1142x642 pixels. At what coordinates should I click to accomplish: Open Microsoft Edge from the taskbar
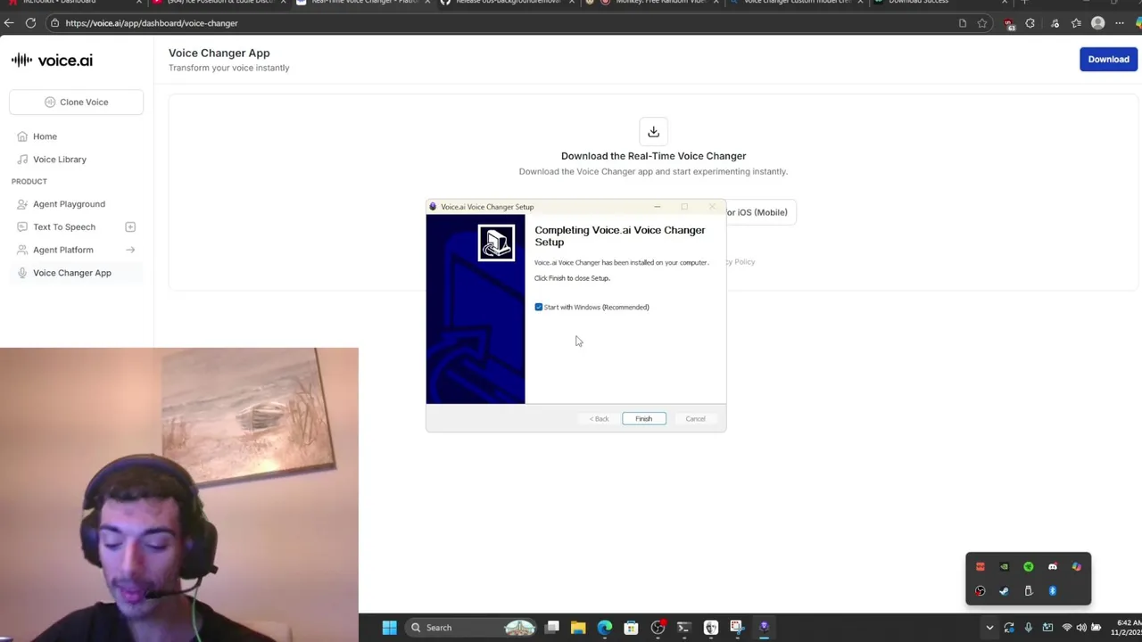(605, 628)
